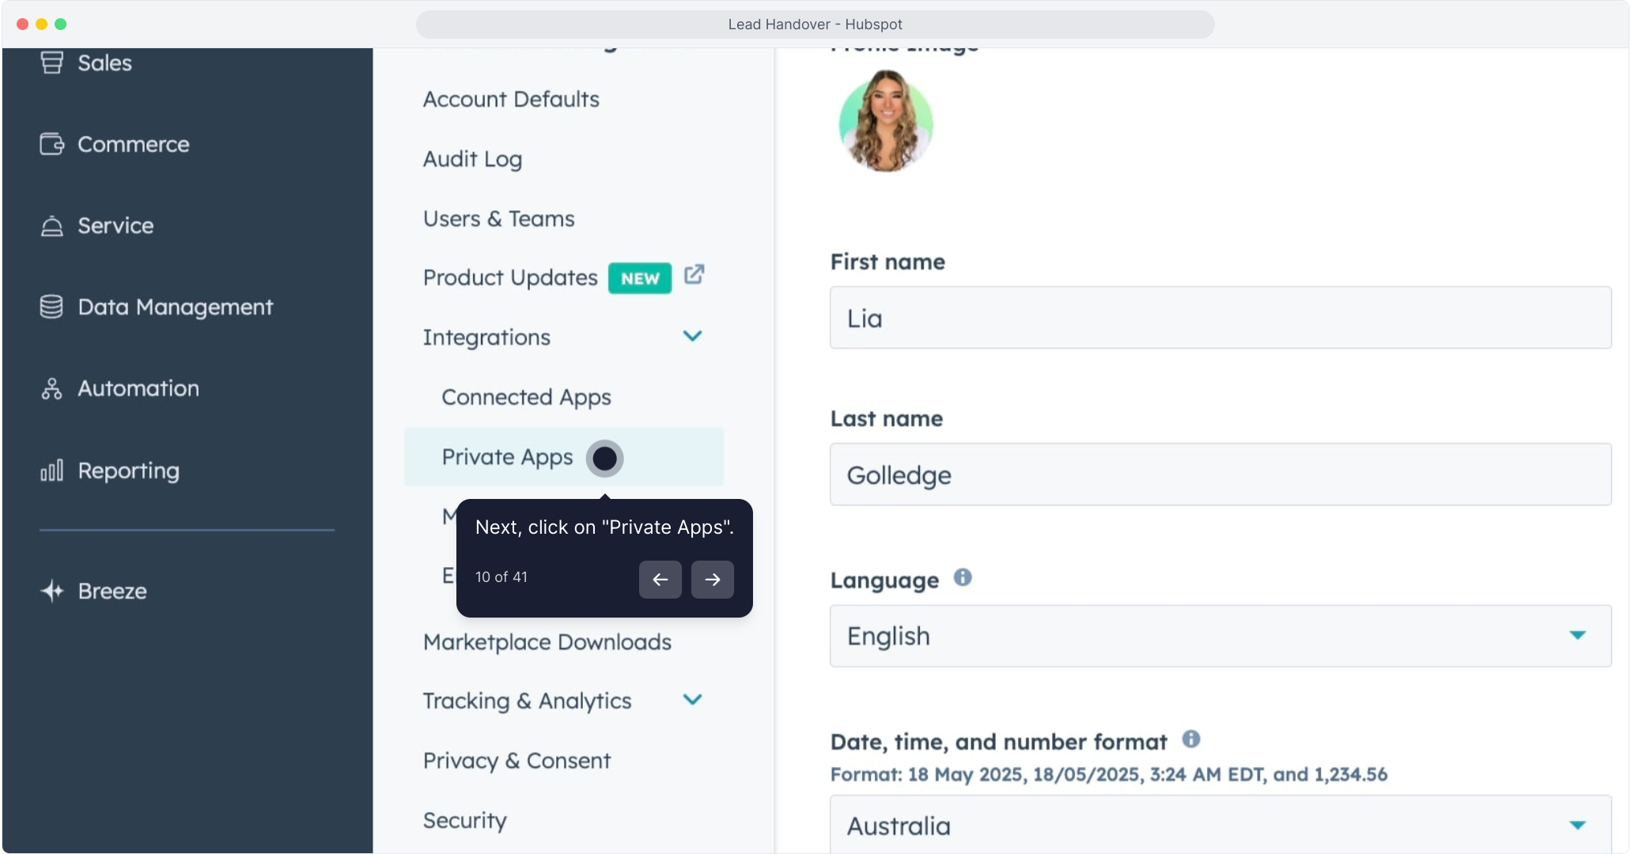Collapse the Integrations section chevron
1631x854 pixels.
point(692,337)
